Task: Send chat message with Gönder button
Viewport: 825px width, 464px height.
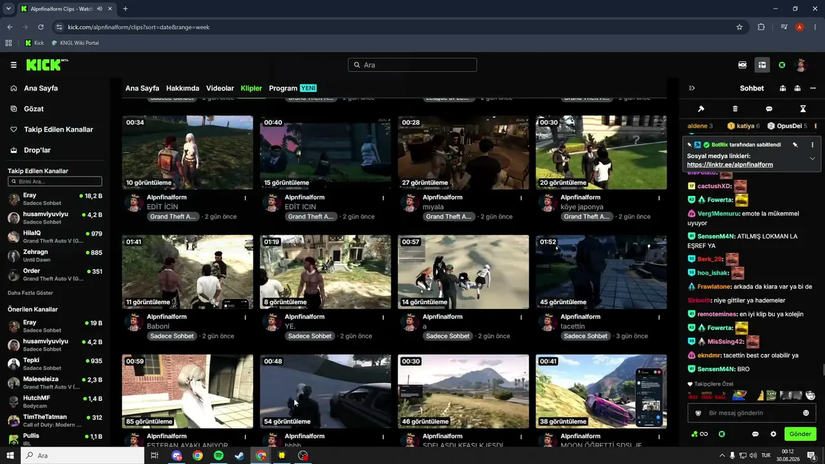Action: coord(800,434)
